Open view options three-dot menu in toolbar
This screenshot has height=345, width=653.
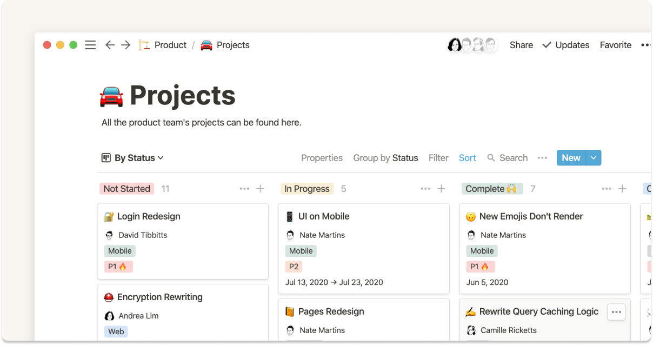coord(542,158)
